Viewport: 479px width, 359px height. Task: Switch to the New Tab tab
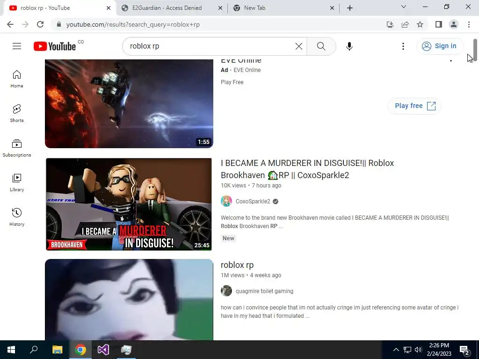(x=254, y=8)
